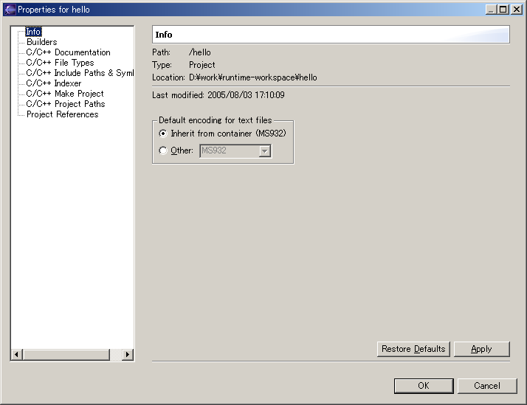Select C/C++ Project Paths entry

[66, 104]
